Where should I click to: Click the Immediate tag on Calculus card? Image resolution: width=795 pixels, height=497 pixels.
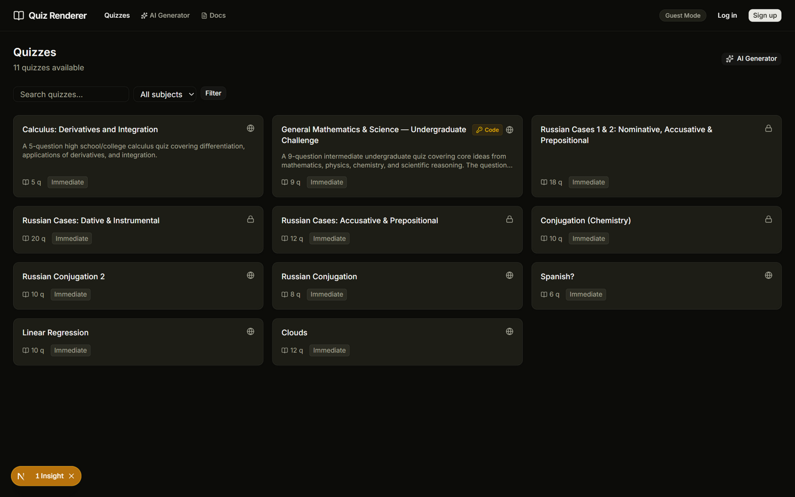tap(67, 182)
